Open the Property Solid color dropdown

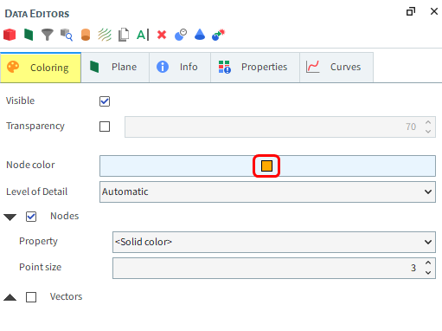pyautogui.click(x=274, y=242)
